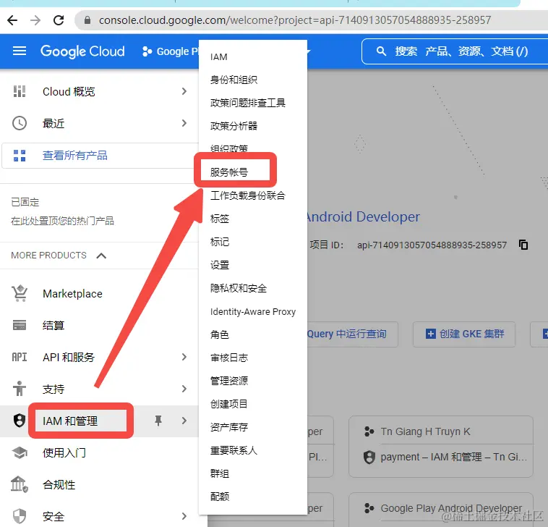Click the Google Cloud logo
The width and height of the screenshot is (548, 527).
82,51
